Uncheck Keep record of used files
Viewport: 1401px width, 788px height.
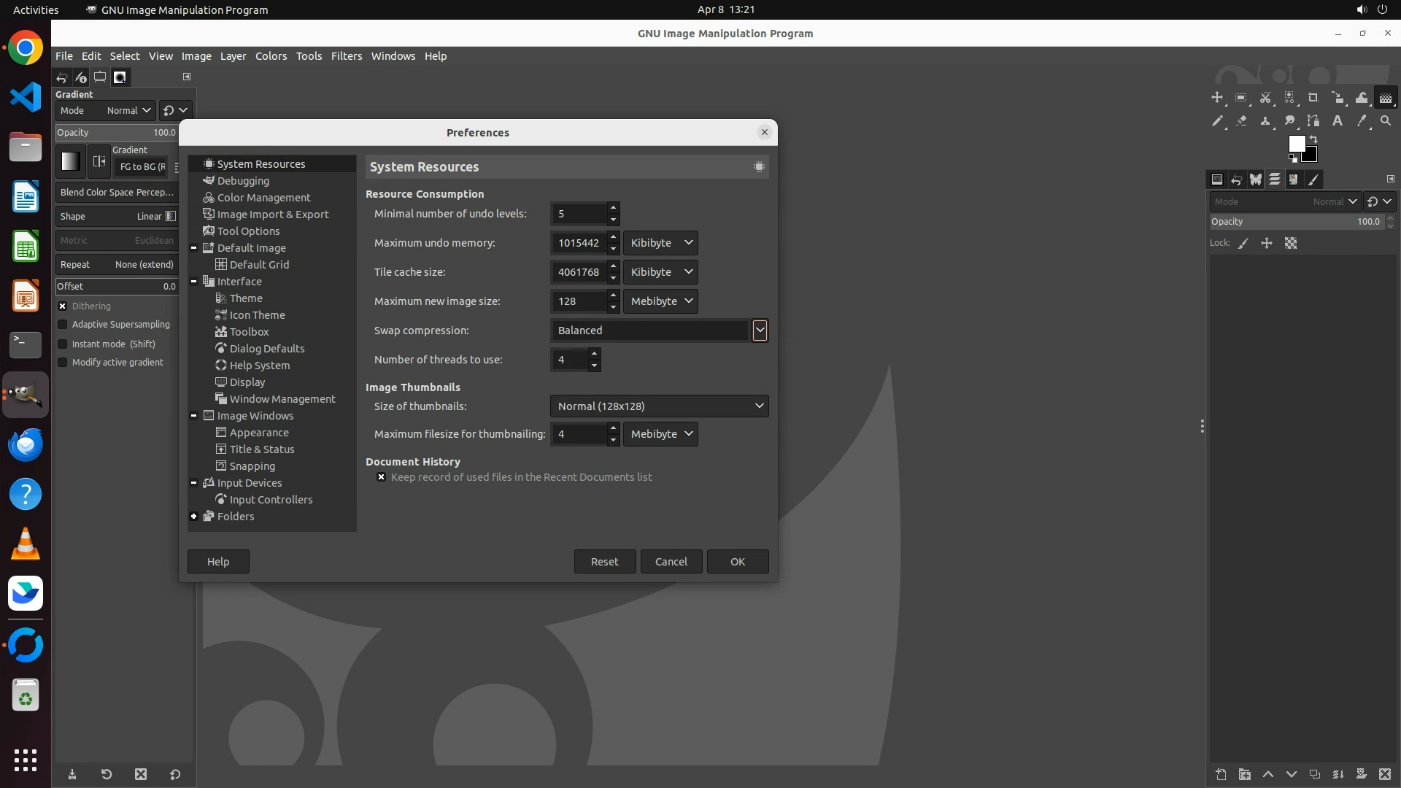pos(381,477)
